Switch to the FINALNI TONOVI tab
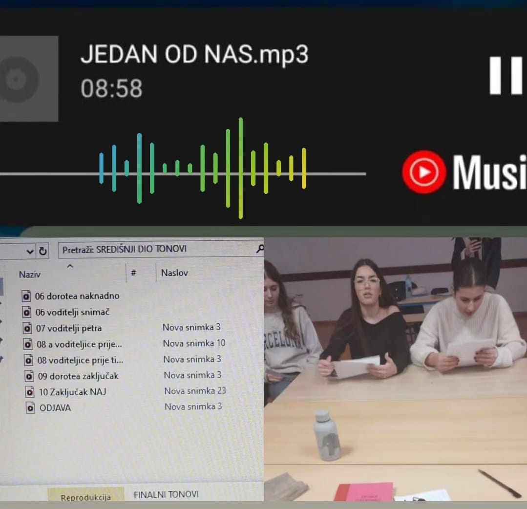Viewport: 527px width, 509px height. [x=167, y=494]
